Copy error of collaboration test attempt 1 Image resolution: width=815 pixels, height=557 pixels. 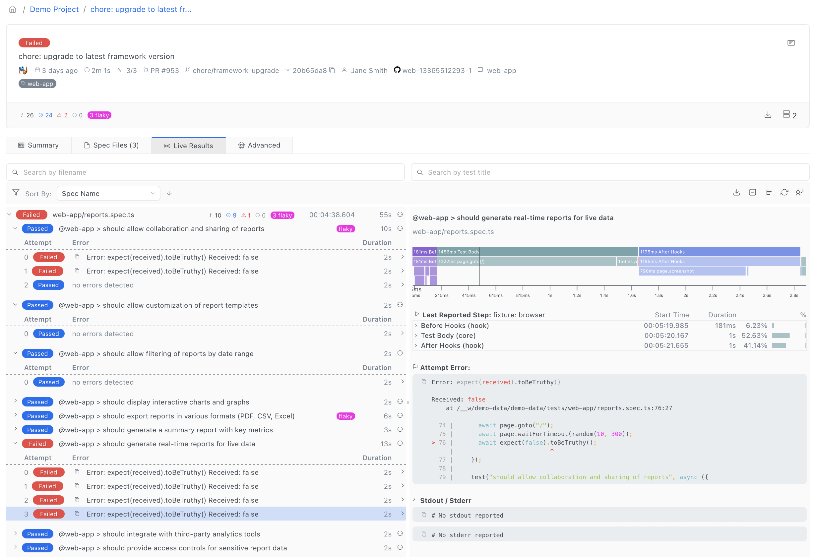pos(77,271)
